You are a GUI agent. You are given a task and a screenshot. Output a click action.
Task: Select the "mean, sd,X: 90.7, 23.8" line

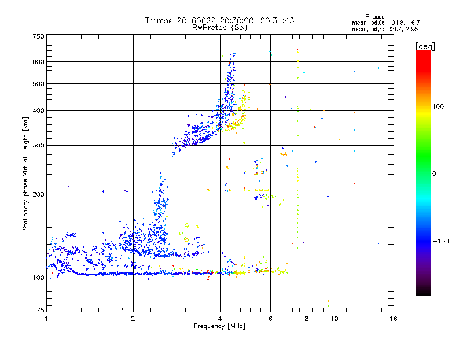pos(385,29)
